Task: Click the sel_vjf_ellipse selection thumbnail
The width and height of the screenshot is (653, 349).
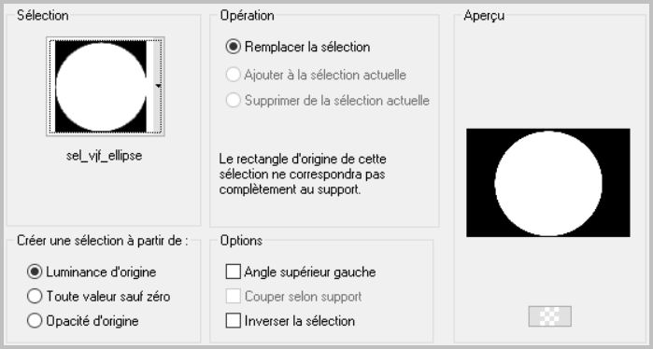Action: pos(101,87)
